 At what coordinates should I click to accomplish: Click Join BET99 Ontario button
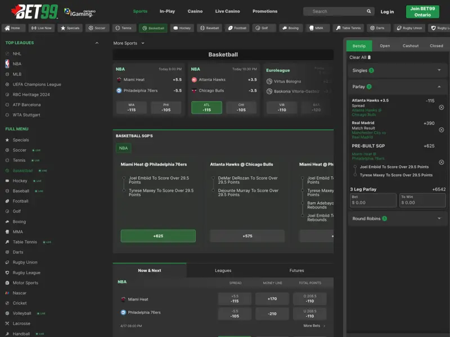[422, 12]
